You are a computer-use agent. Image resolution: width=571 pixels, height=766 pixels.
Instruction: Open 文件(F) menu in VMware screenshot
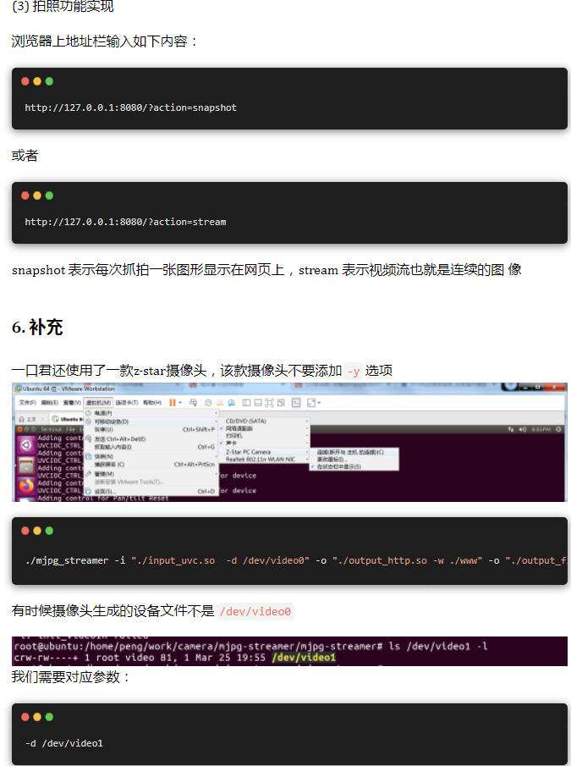click(27, 403)
